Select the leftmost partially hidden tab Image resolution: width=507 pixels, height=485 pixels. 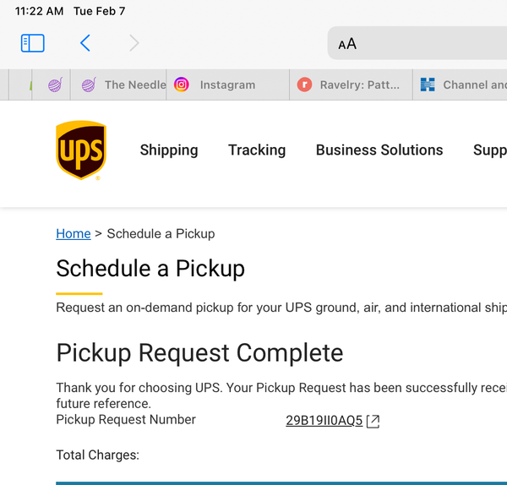[20, 84]
